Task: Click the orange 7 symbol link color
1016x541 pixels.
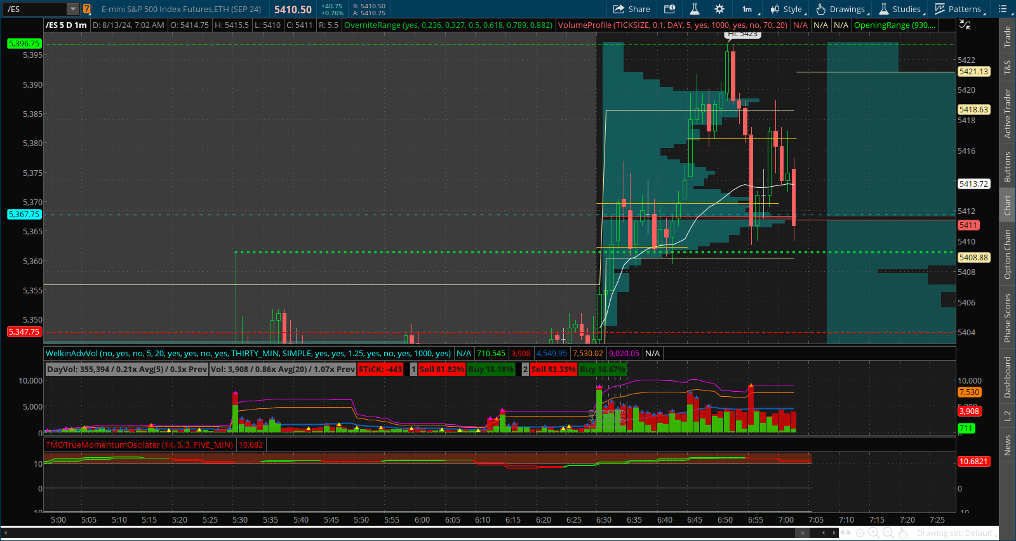Action: [87, 9]
